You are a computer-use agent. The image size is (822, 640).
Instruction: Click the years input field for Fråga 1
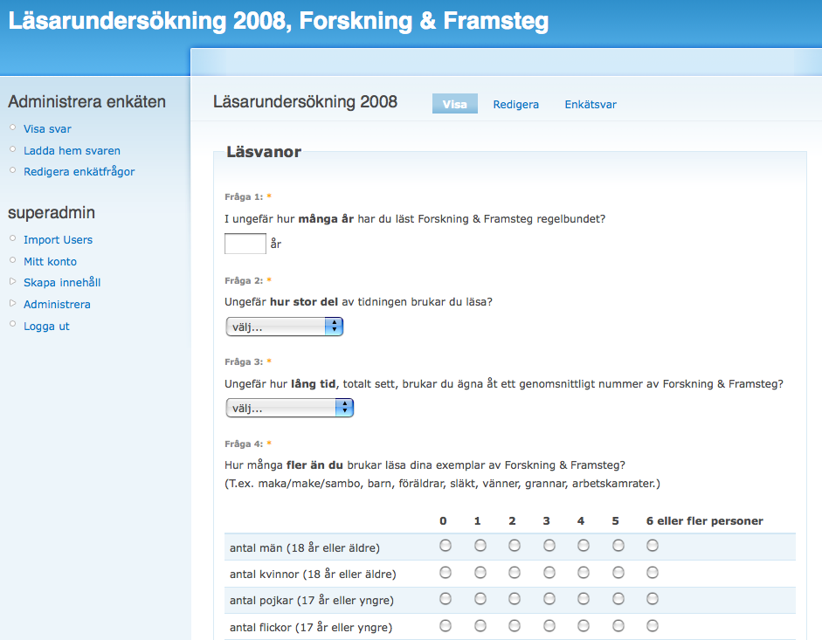click(245, 244)
